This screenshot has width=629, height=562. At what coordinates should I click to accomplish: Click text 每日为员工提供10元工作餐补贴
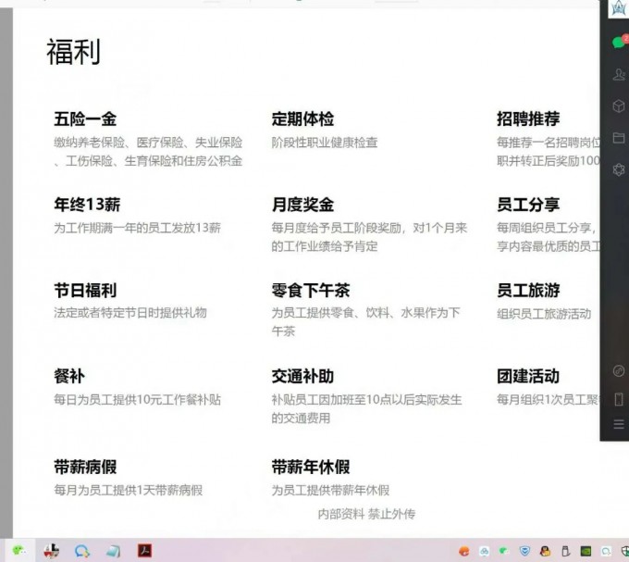[138, 400]
